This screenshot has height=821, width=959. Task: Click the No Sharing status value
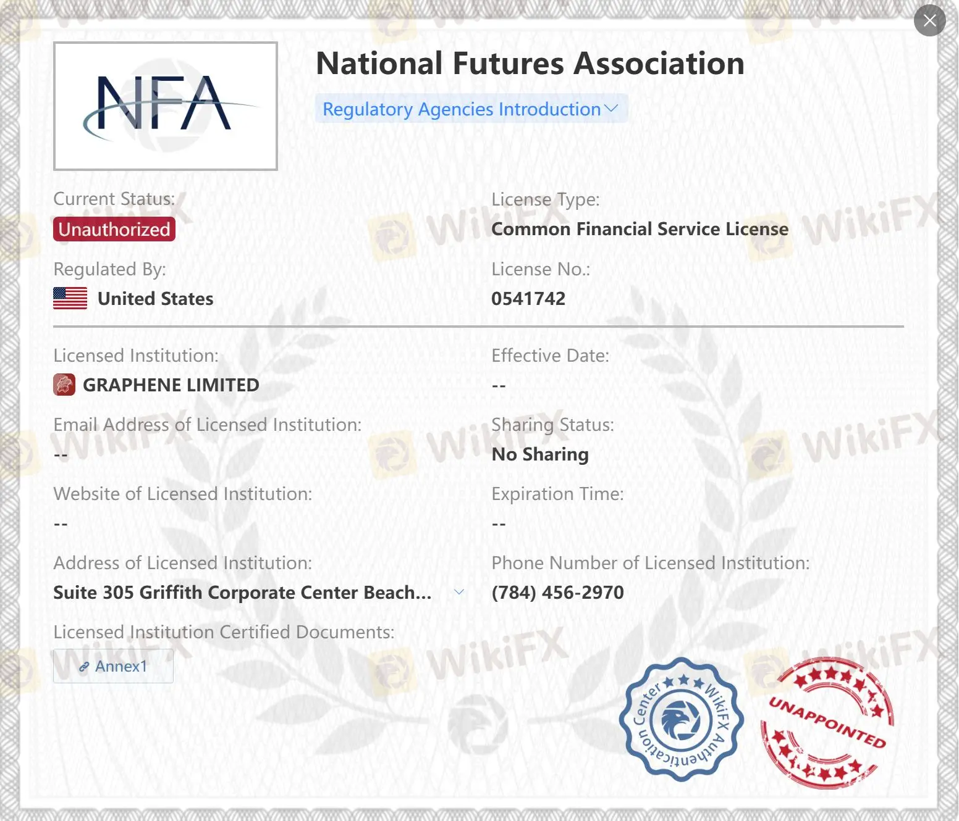(x=540, y=454)
